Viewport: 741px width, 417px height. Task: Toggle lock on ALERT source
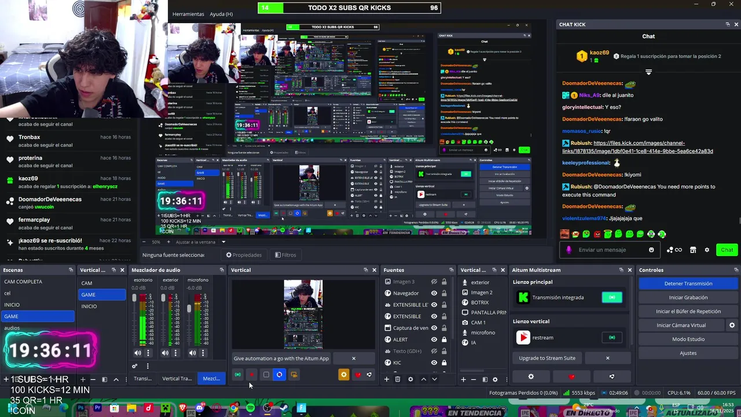click(x=444, y=339)
